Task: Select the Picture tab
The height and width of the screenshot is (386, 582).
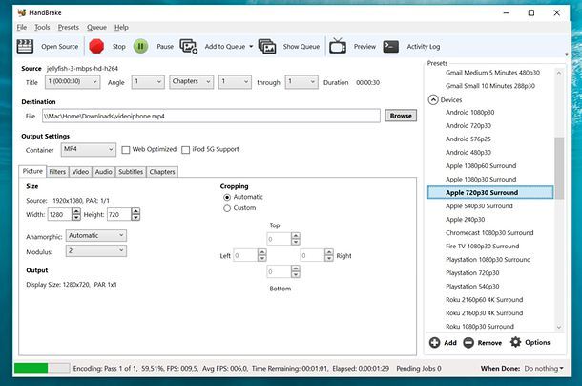Action: click(32, 171)
